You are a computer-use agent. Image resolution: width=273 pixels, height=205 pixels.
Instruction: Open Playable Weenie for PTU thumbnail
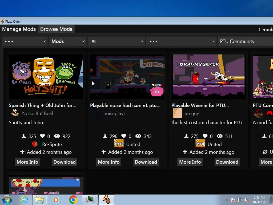(208, 77)
